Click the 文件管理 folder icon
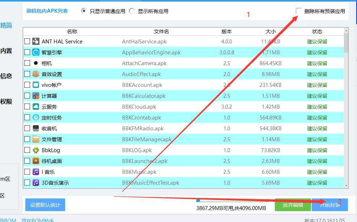Screen dimensions: 357x222 pos(36,139)
